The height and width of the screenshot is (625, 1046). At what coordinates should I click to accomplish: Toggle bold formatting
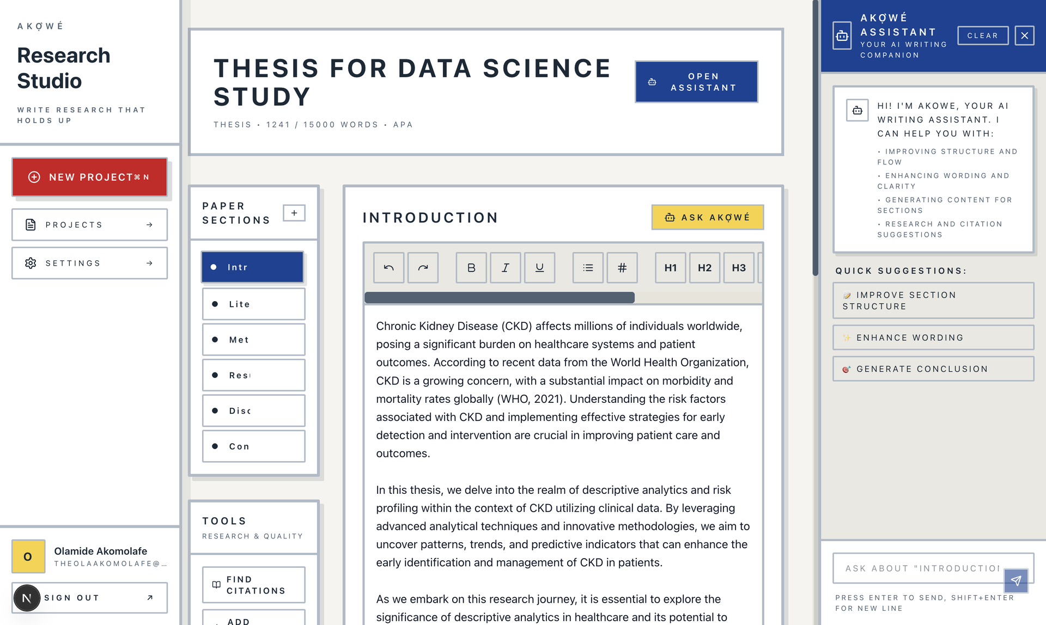pyautogui.click(x=471, y=267)
